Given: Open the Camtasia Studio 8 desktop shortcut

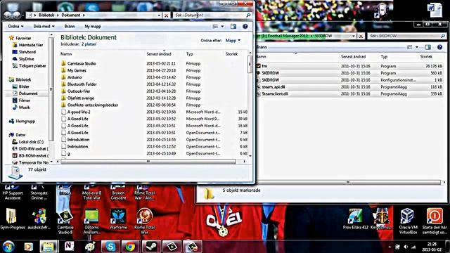Looking at the screenshot, I should click(65, 221).
